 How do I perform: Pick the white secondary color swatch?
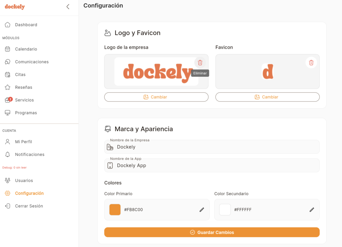(x=225, y=210)
